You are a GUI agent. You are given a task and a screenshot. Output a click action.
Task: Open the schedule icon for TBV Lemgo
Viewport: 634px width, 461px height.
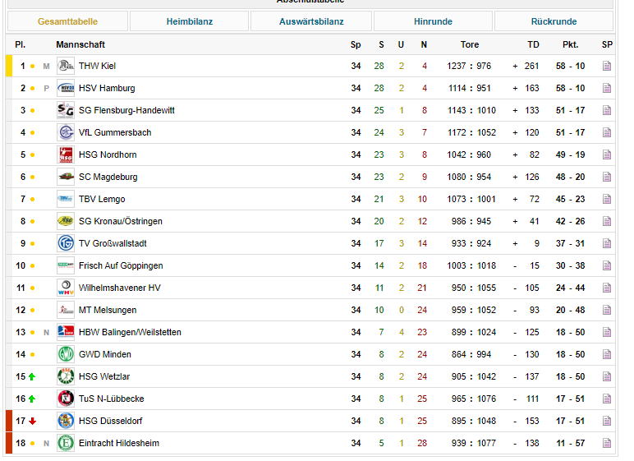pyautogui.click(x=607, y=199)
